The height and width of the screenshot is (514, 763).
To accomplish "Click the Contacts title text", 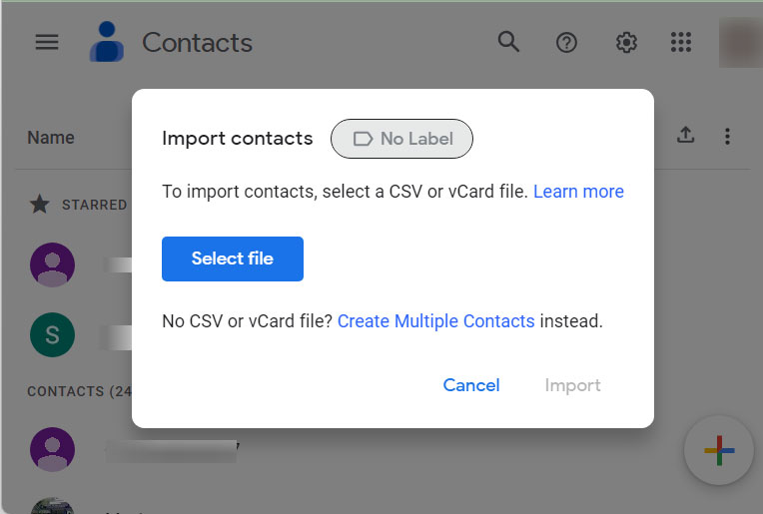I will (197, 43).
